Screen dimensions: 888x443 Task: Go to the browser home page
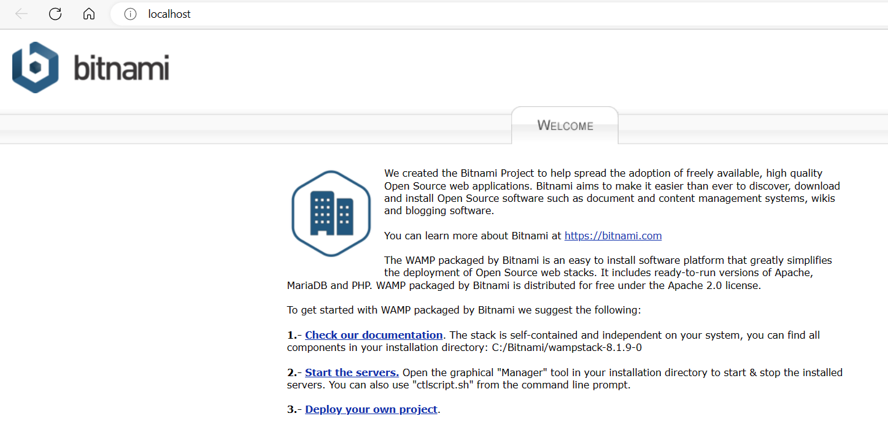point(89,14)
